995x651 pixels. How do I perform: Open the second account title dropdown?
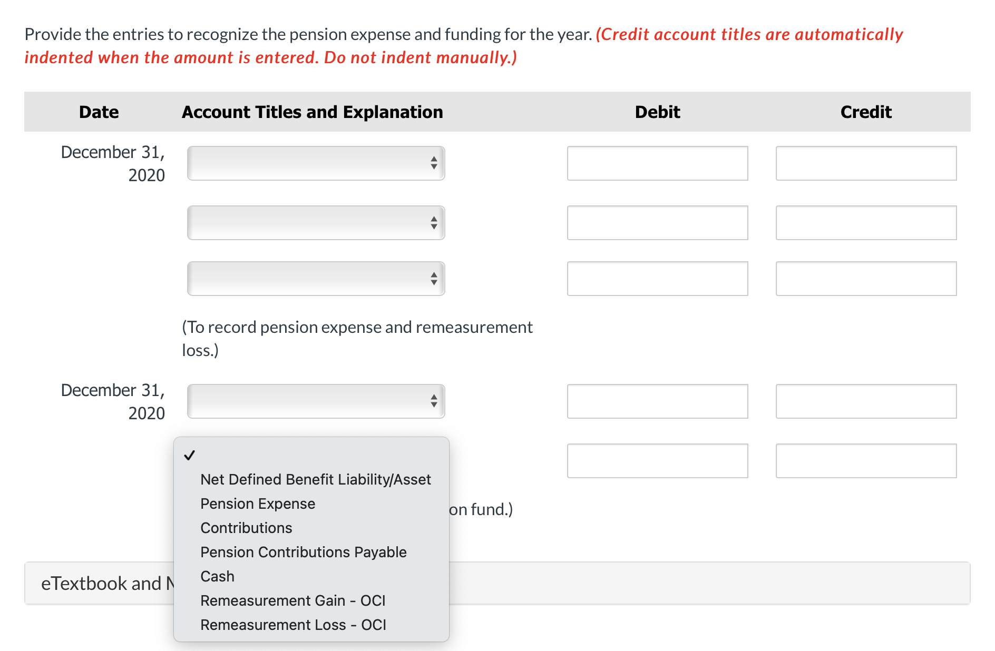316,223
